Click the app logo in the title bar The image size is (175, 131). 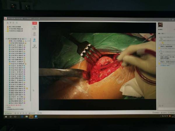coord(6,18)
